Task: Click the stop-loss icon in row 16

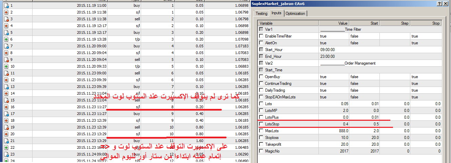Action: 6,107
